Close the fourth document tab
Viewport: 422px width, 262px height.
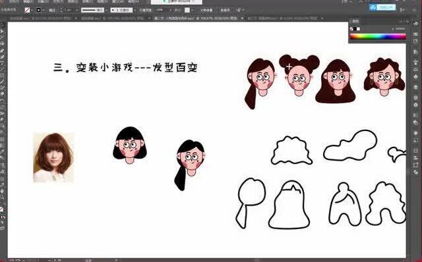(322, 18)
